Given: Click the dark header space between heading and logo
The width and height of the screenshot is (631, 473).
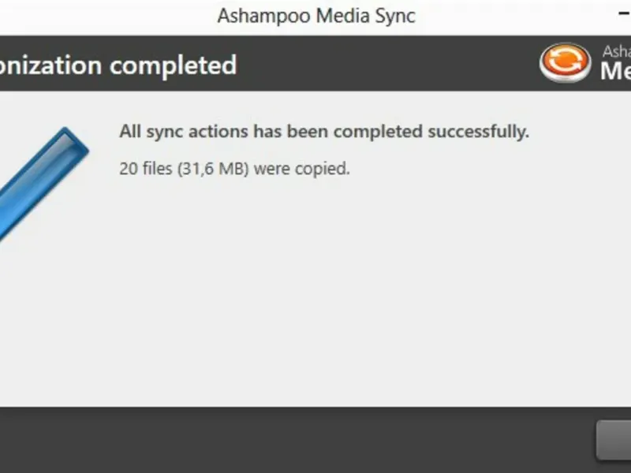Looking at the screenshot, I should [386, 63].
